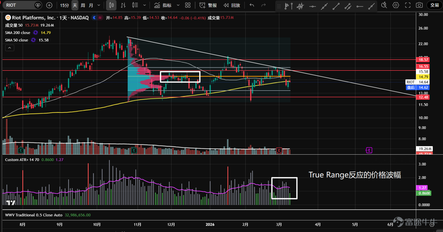The image size is (443, 232).
Task: Start bar replay with 回放
Action: (x=232, y=5)
